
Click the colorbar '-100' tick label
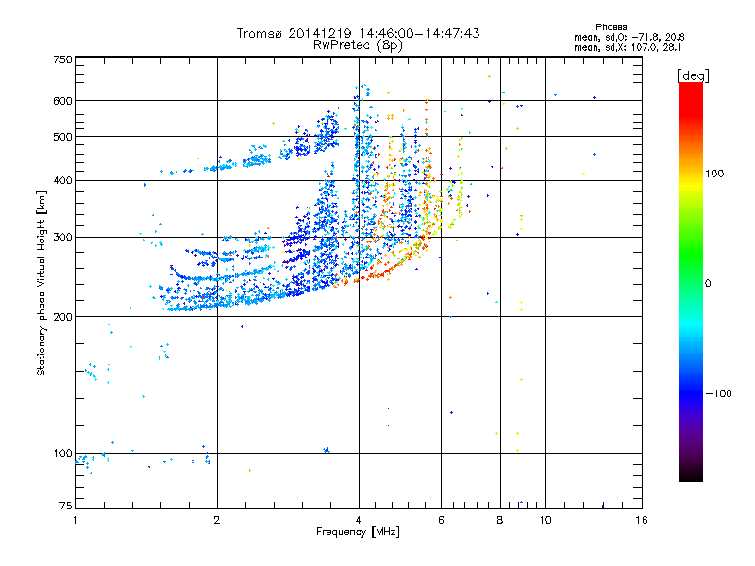pyautogui.click(x=719, y=393)
